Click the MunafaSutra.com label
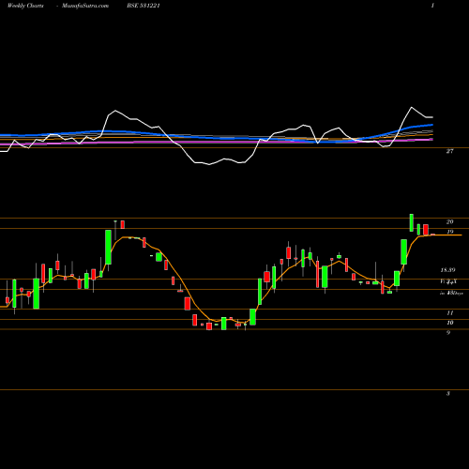Screen dimensions: 469x469 click(x=85, y=6)
